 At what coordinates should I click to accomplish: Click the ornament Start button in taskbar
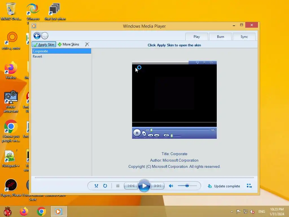(x=7, y=211)
